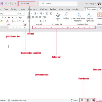Align text right
This screenshot has height=102, width=102.
pos(36,17)
